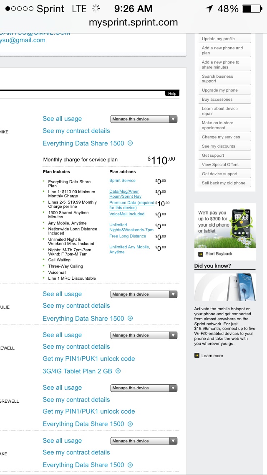Click Free Long Distance add-on

pos(128,236)
